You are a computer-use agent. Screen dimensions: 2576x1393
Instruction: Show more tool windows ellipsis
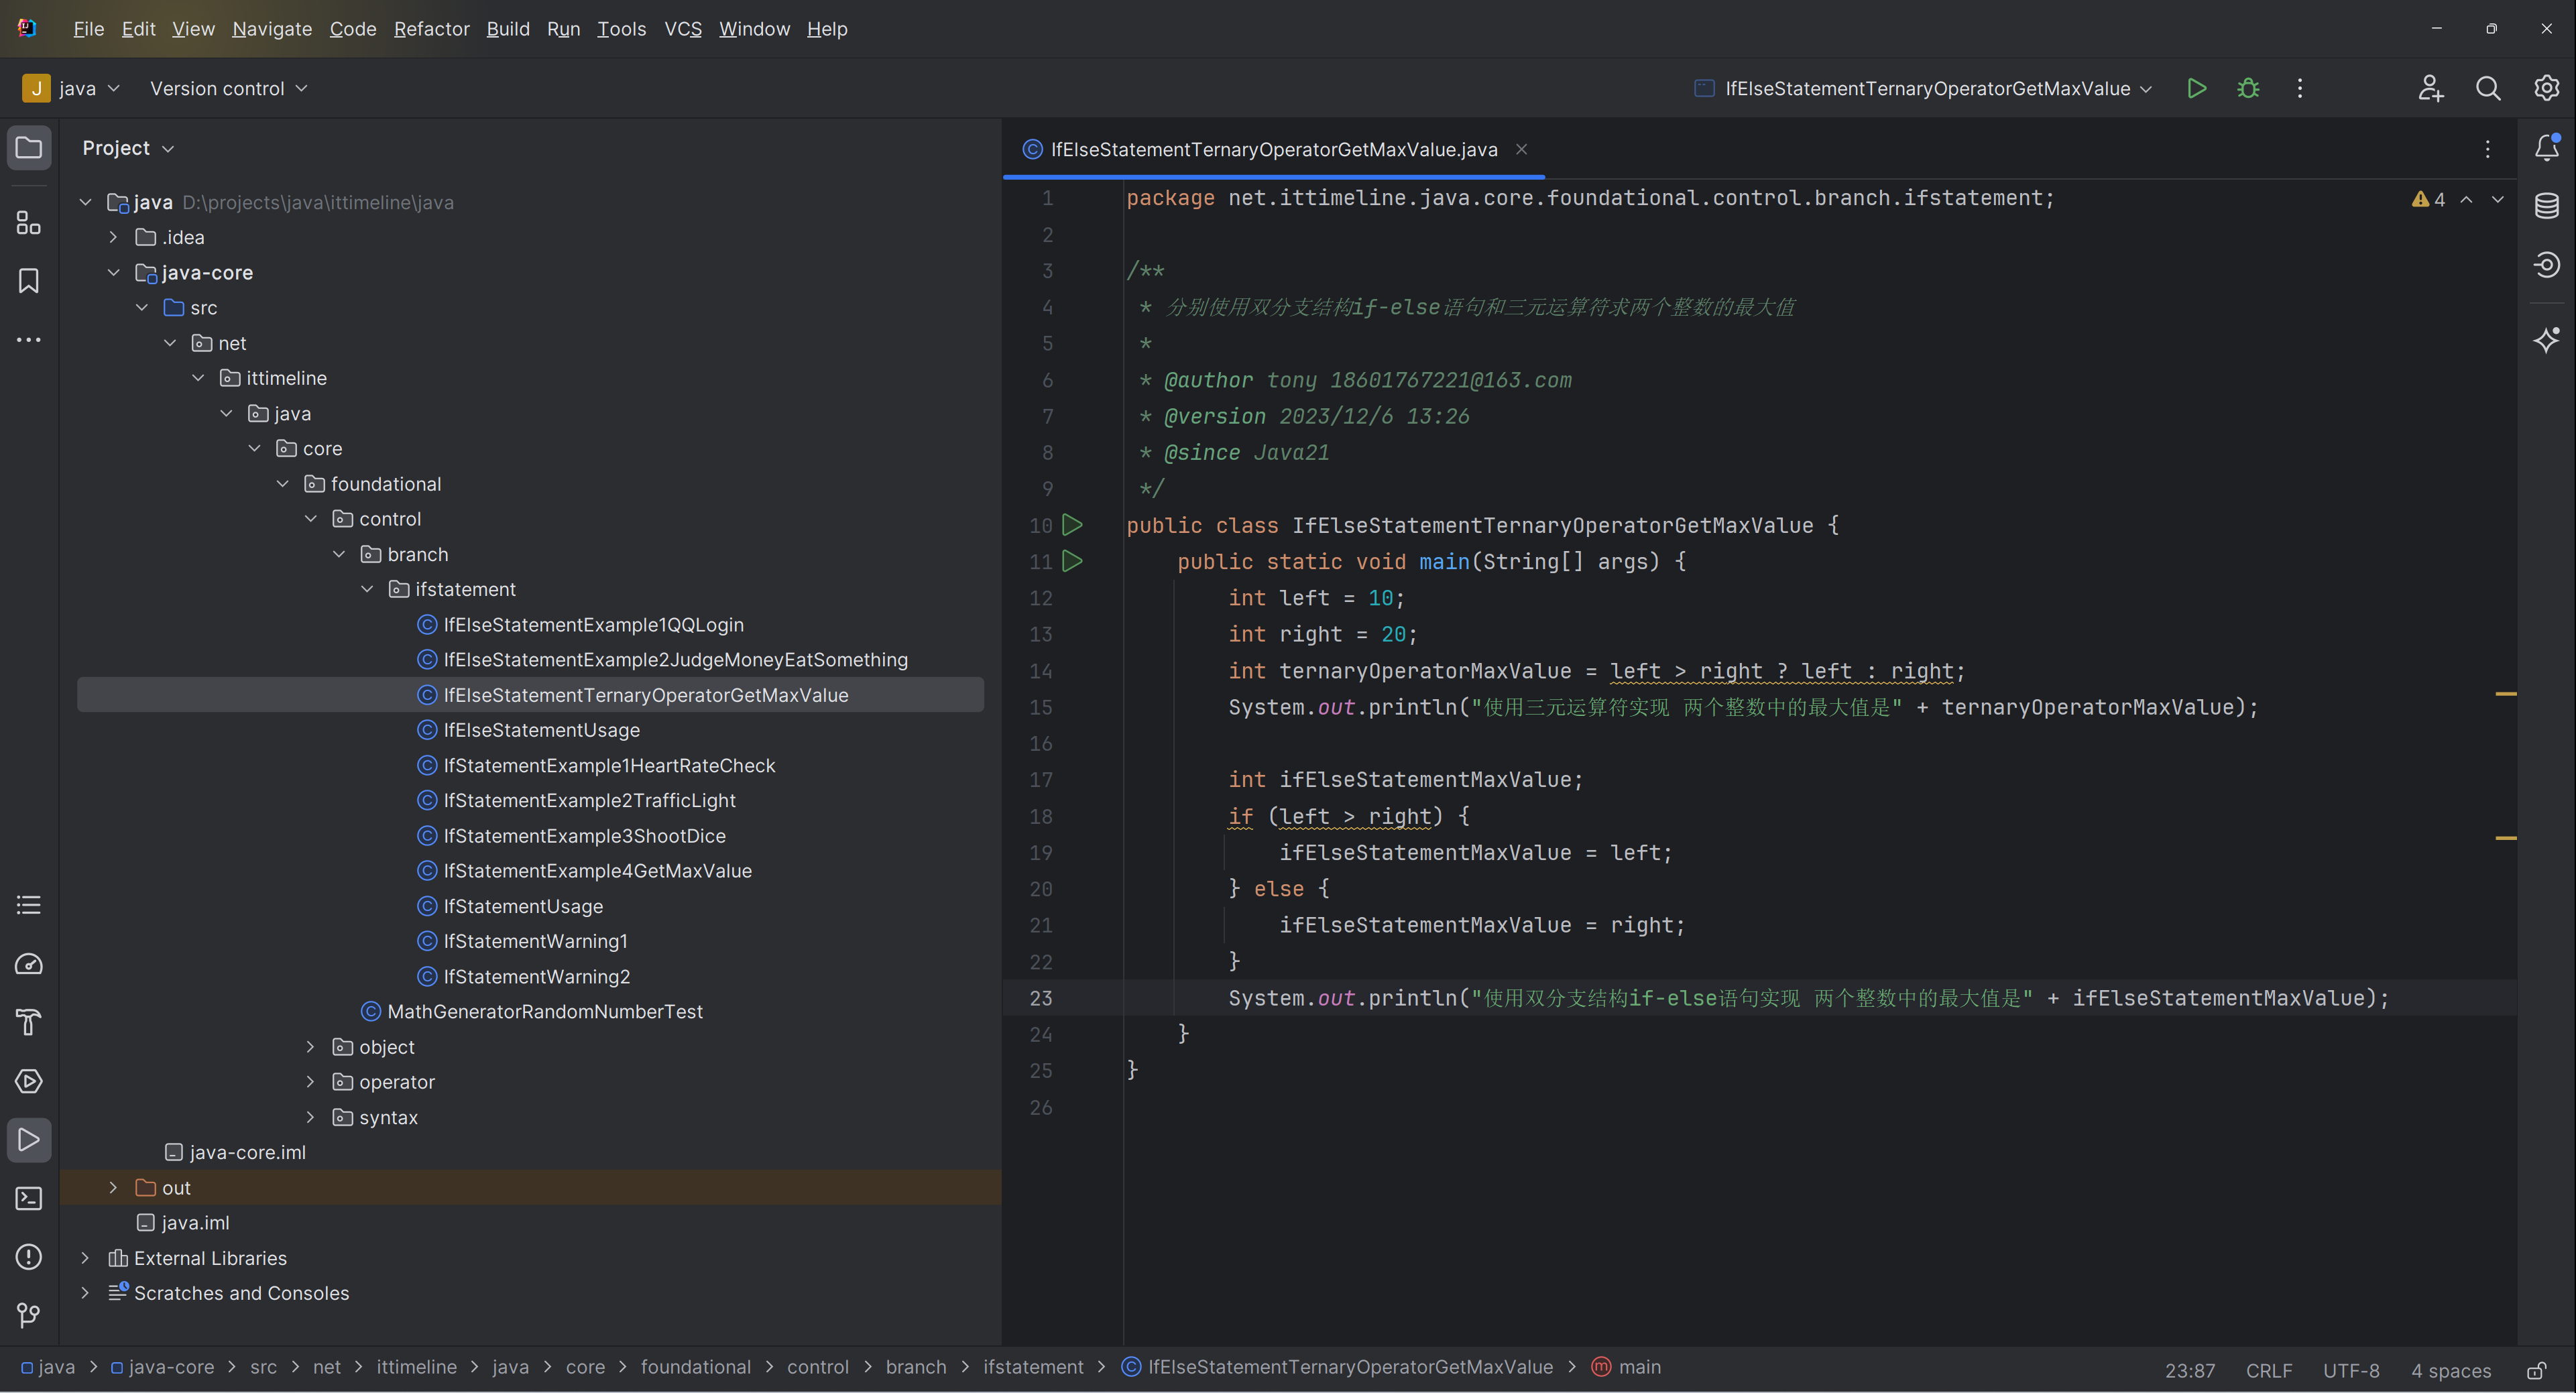pos(29,340)
